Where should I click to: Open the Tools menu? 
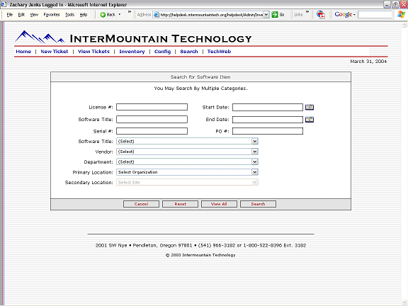point(69,15)
